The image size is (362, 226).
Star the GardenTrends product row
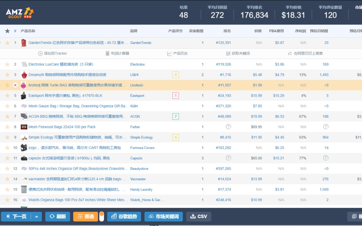coord(7,43)
